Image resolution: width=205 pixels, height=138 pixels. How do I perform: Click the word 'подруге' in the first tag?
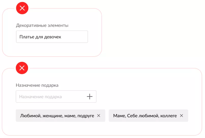click(x=86, y=116)
